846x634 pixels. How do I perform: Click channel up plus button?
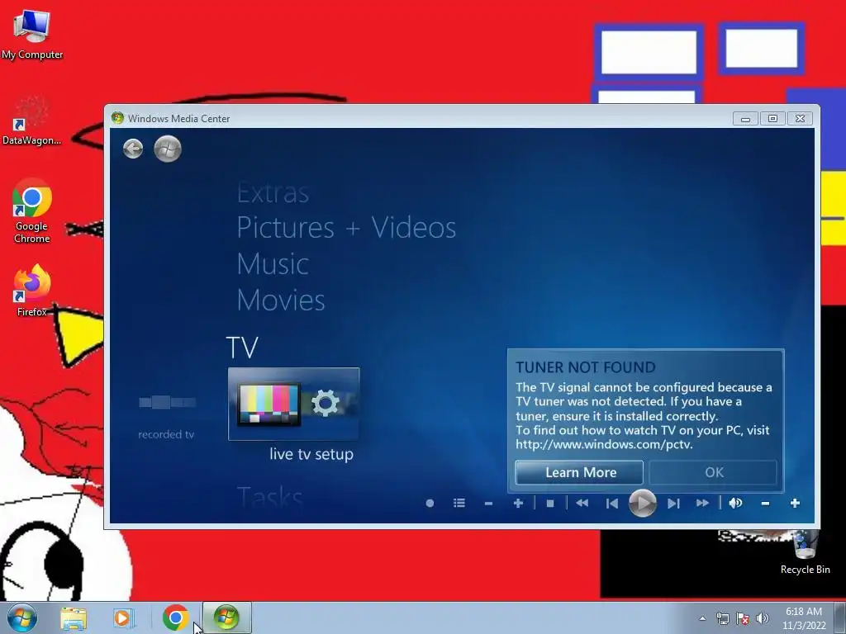tap(519, 503)
